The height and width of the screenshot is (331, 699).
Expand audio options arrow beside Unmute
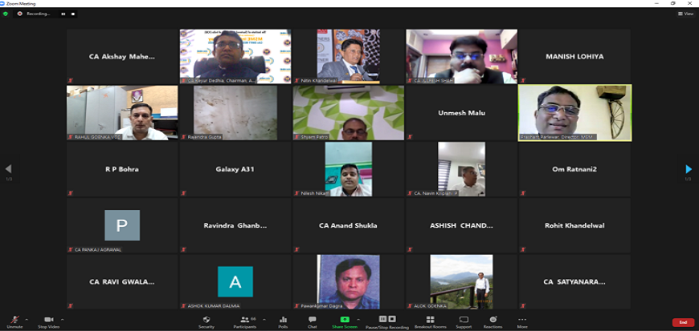[x=27, y=318]
